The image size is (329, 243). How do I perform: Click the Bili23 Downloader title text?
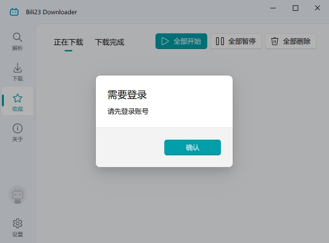51,12
